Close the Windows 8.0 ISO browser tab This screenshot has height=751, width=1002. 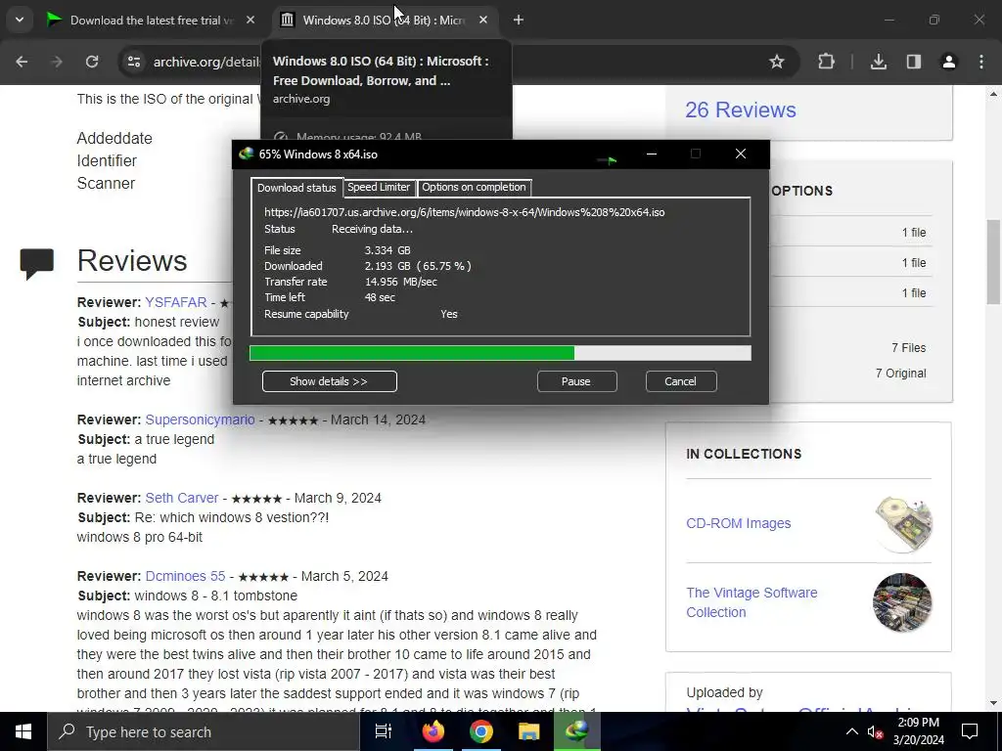(483, 20)
